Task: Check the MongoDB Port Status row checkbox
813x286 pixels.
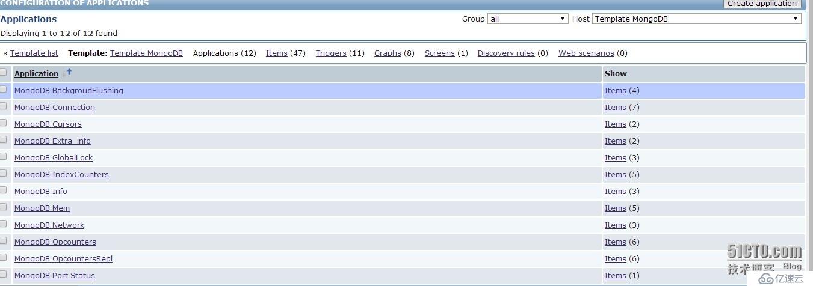Action: click(4, 274)
